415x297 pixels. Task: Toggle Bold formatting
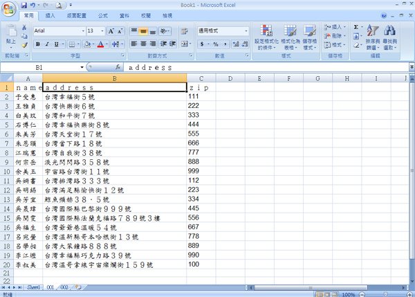point(38,44)
